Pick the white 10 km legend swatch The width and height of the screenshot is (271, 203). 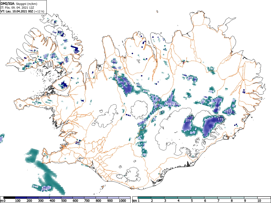264,198
